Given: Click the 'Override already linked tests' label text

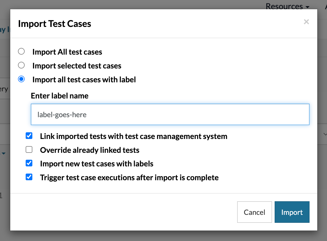Looking at the screenshot, I should 90,150.
